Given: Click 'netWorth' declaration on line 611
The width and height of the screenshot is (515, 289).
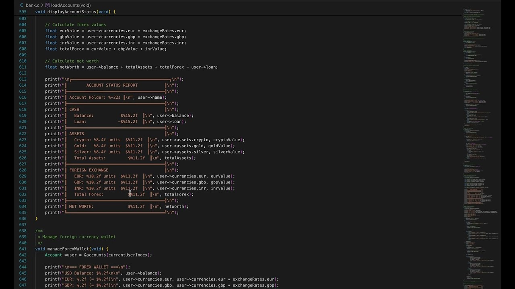Looking at the screenshot, I should [69, 67].
